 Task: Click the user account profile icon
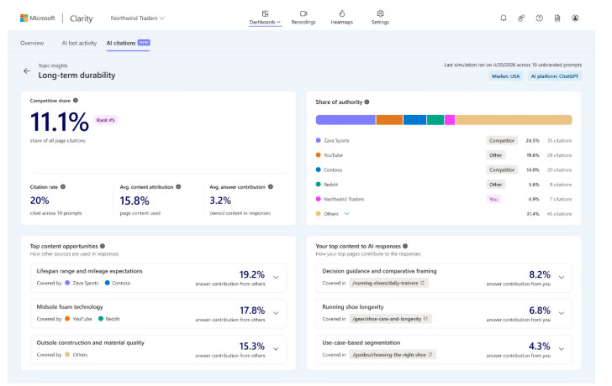(575, 18)
